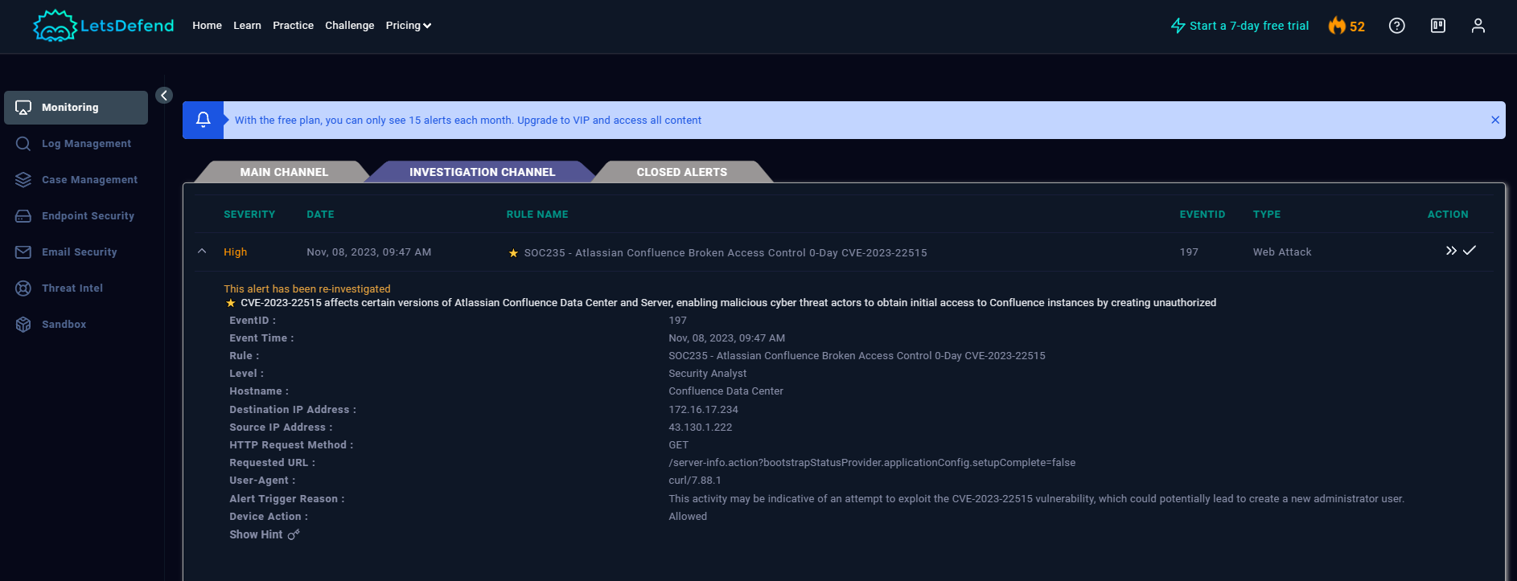Click the TYPE column header
1517x581 pixels.
click(x=1267, y=215)
